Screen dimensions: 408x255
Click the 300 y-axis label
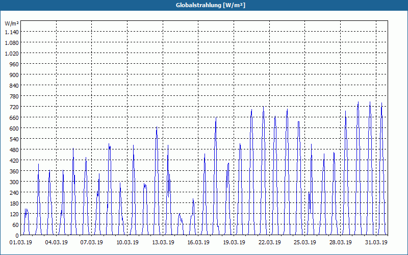[x=14, y=182]
